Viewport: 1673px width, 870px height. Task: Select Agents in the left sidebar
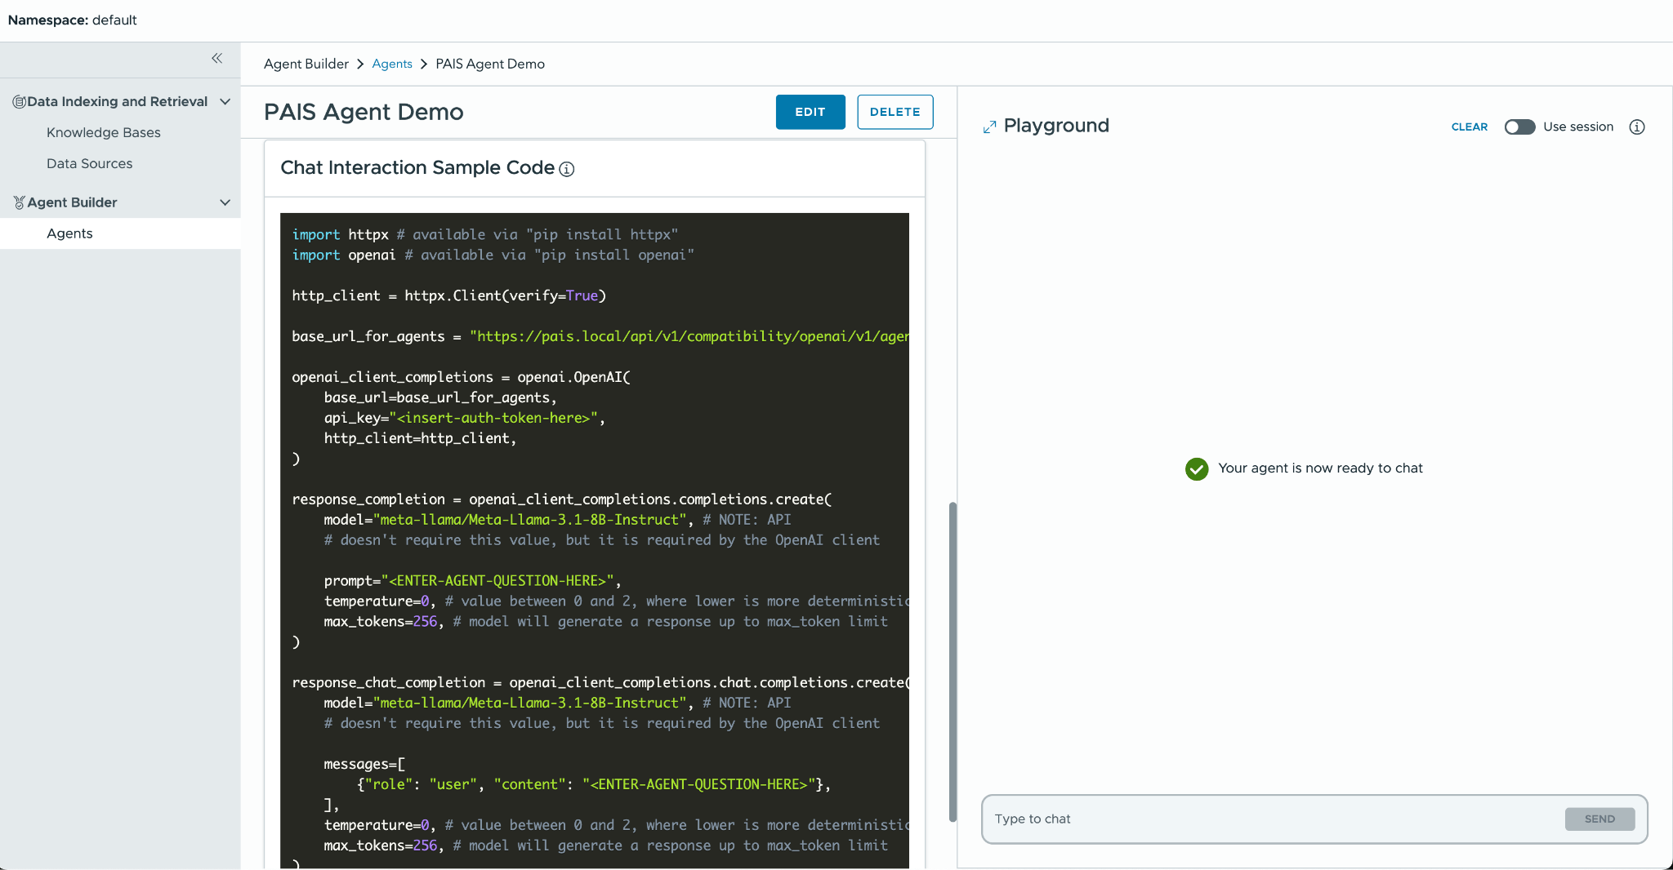69,233
